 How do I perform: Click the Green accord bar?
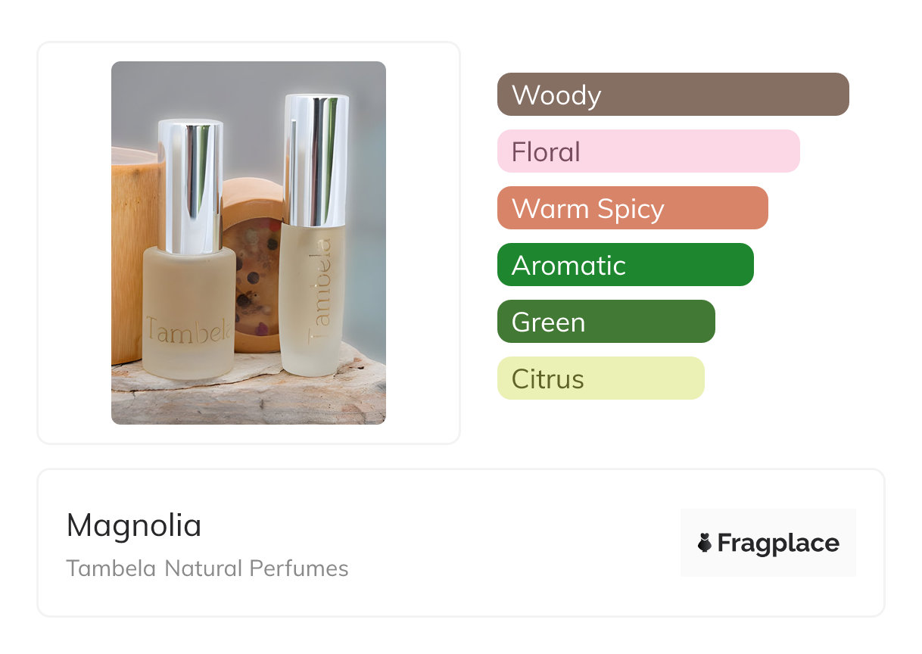pos(606,322)
